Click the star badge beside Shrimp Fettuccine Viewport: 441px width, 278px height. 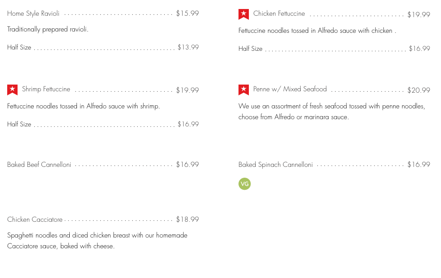click(12, 90)
